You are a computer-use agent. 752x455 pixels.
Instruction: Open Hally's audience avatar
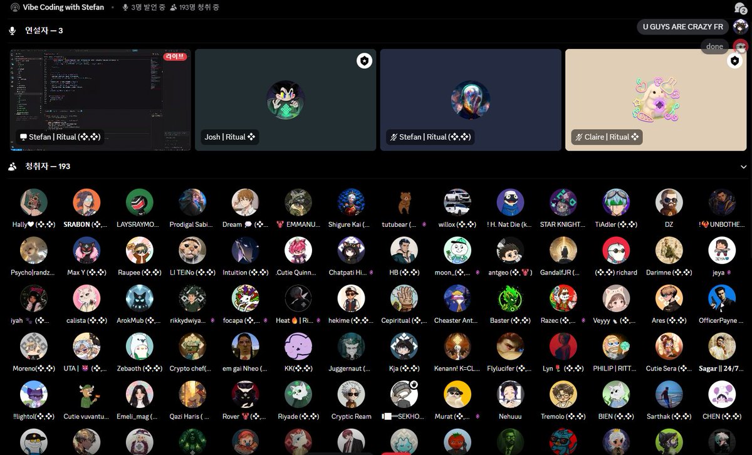(x=34, y=202)
